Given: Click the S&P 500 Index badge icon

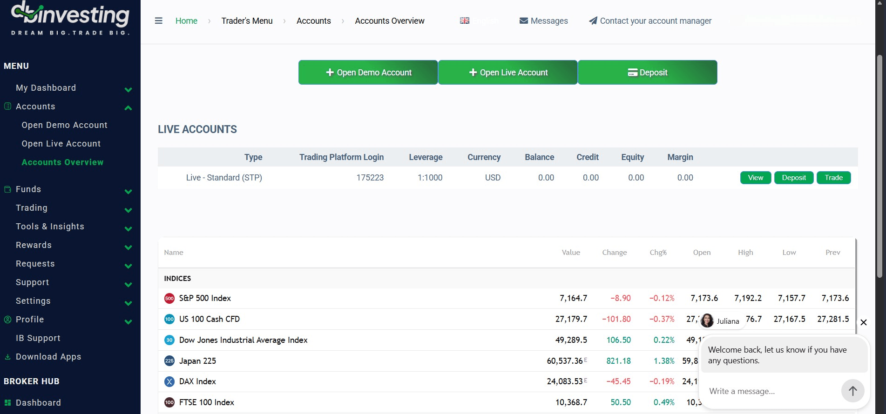Looking at the screenshot, I should (x=169, y=298).
